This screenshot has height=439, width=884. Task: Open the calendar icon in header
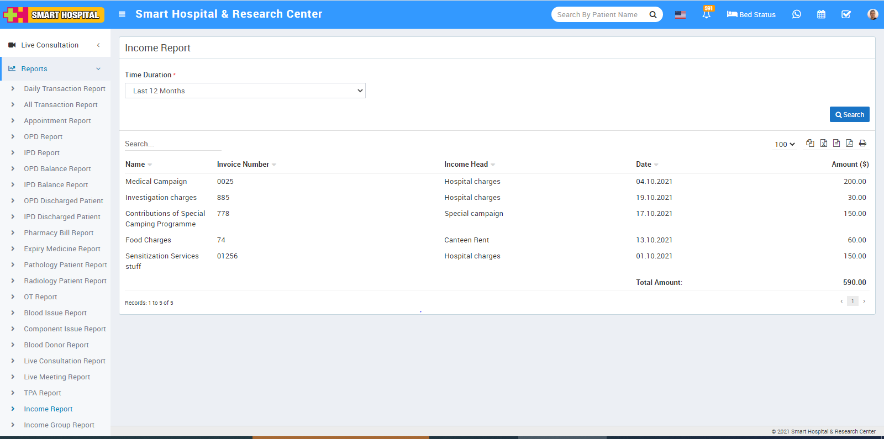point(821,14)
